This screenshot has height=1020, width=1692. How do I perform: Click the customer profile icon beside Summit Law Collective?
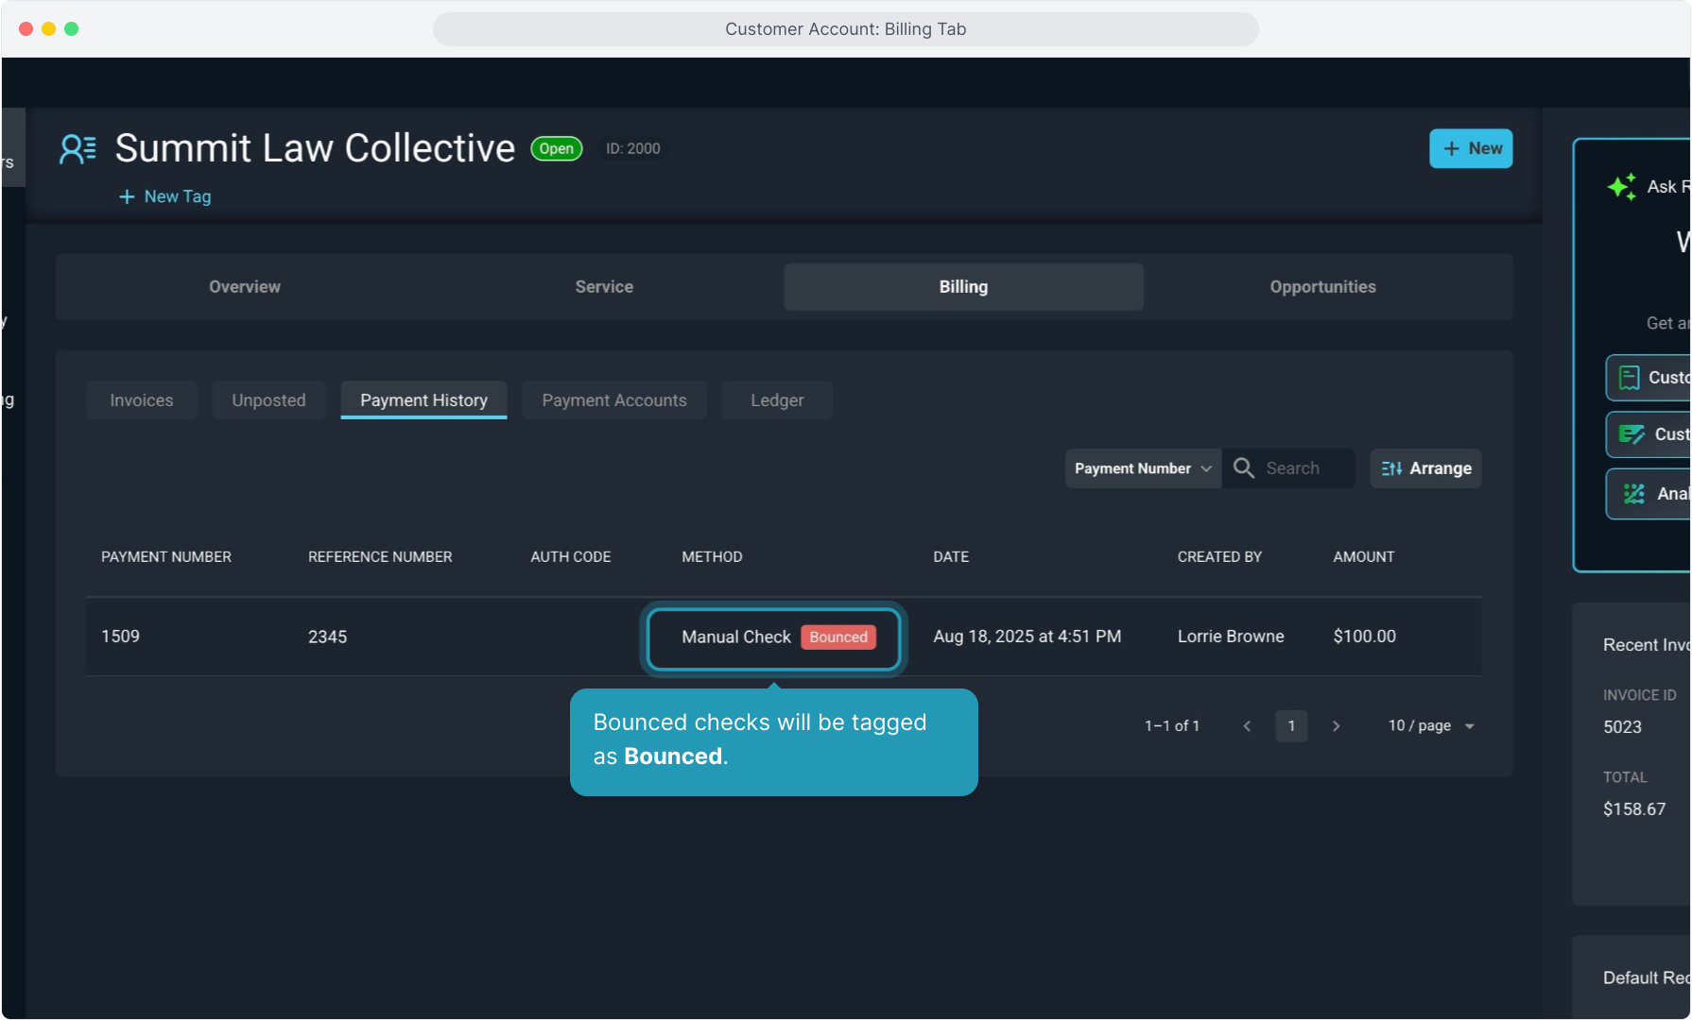click(78, 149)
